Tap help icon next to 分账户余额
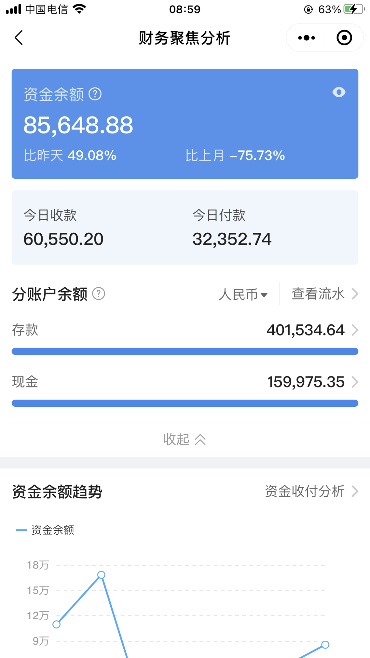 point(99,294)
